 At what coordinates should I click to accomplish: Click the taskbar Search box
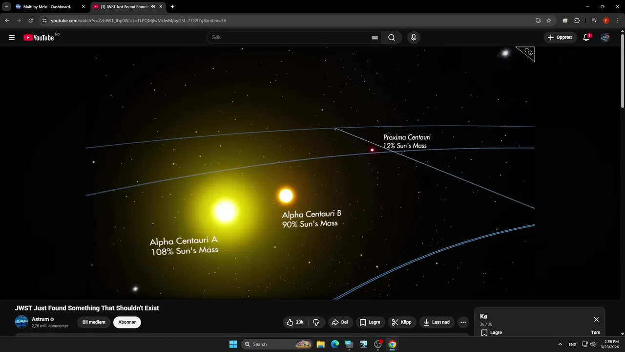[x=277, y=344]
